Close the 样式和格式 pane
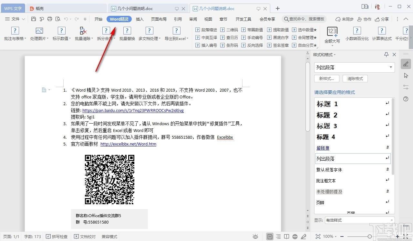413x241 pixels. point(394,55)
